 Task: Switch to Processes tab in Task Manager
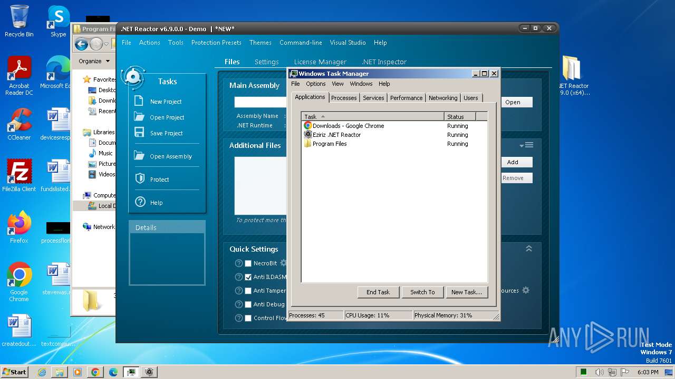pyautogui.click(x=344, y=98)
